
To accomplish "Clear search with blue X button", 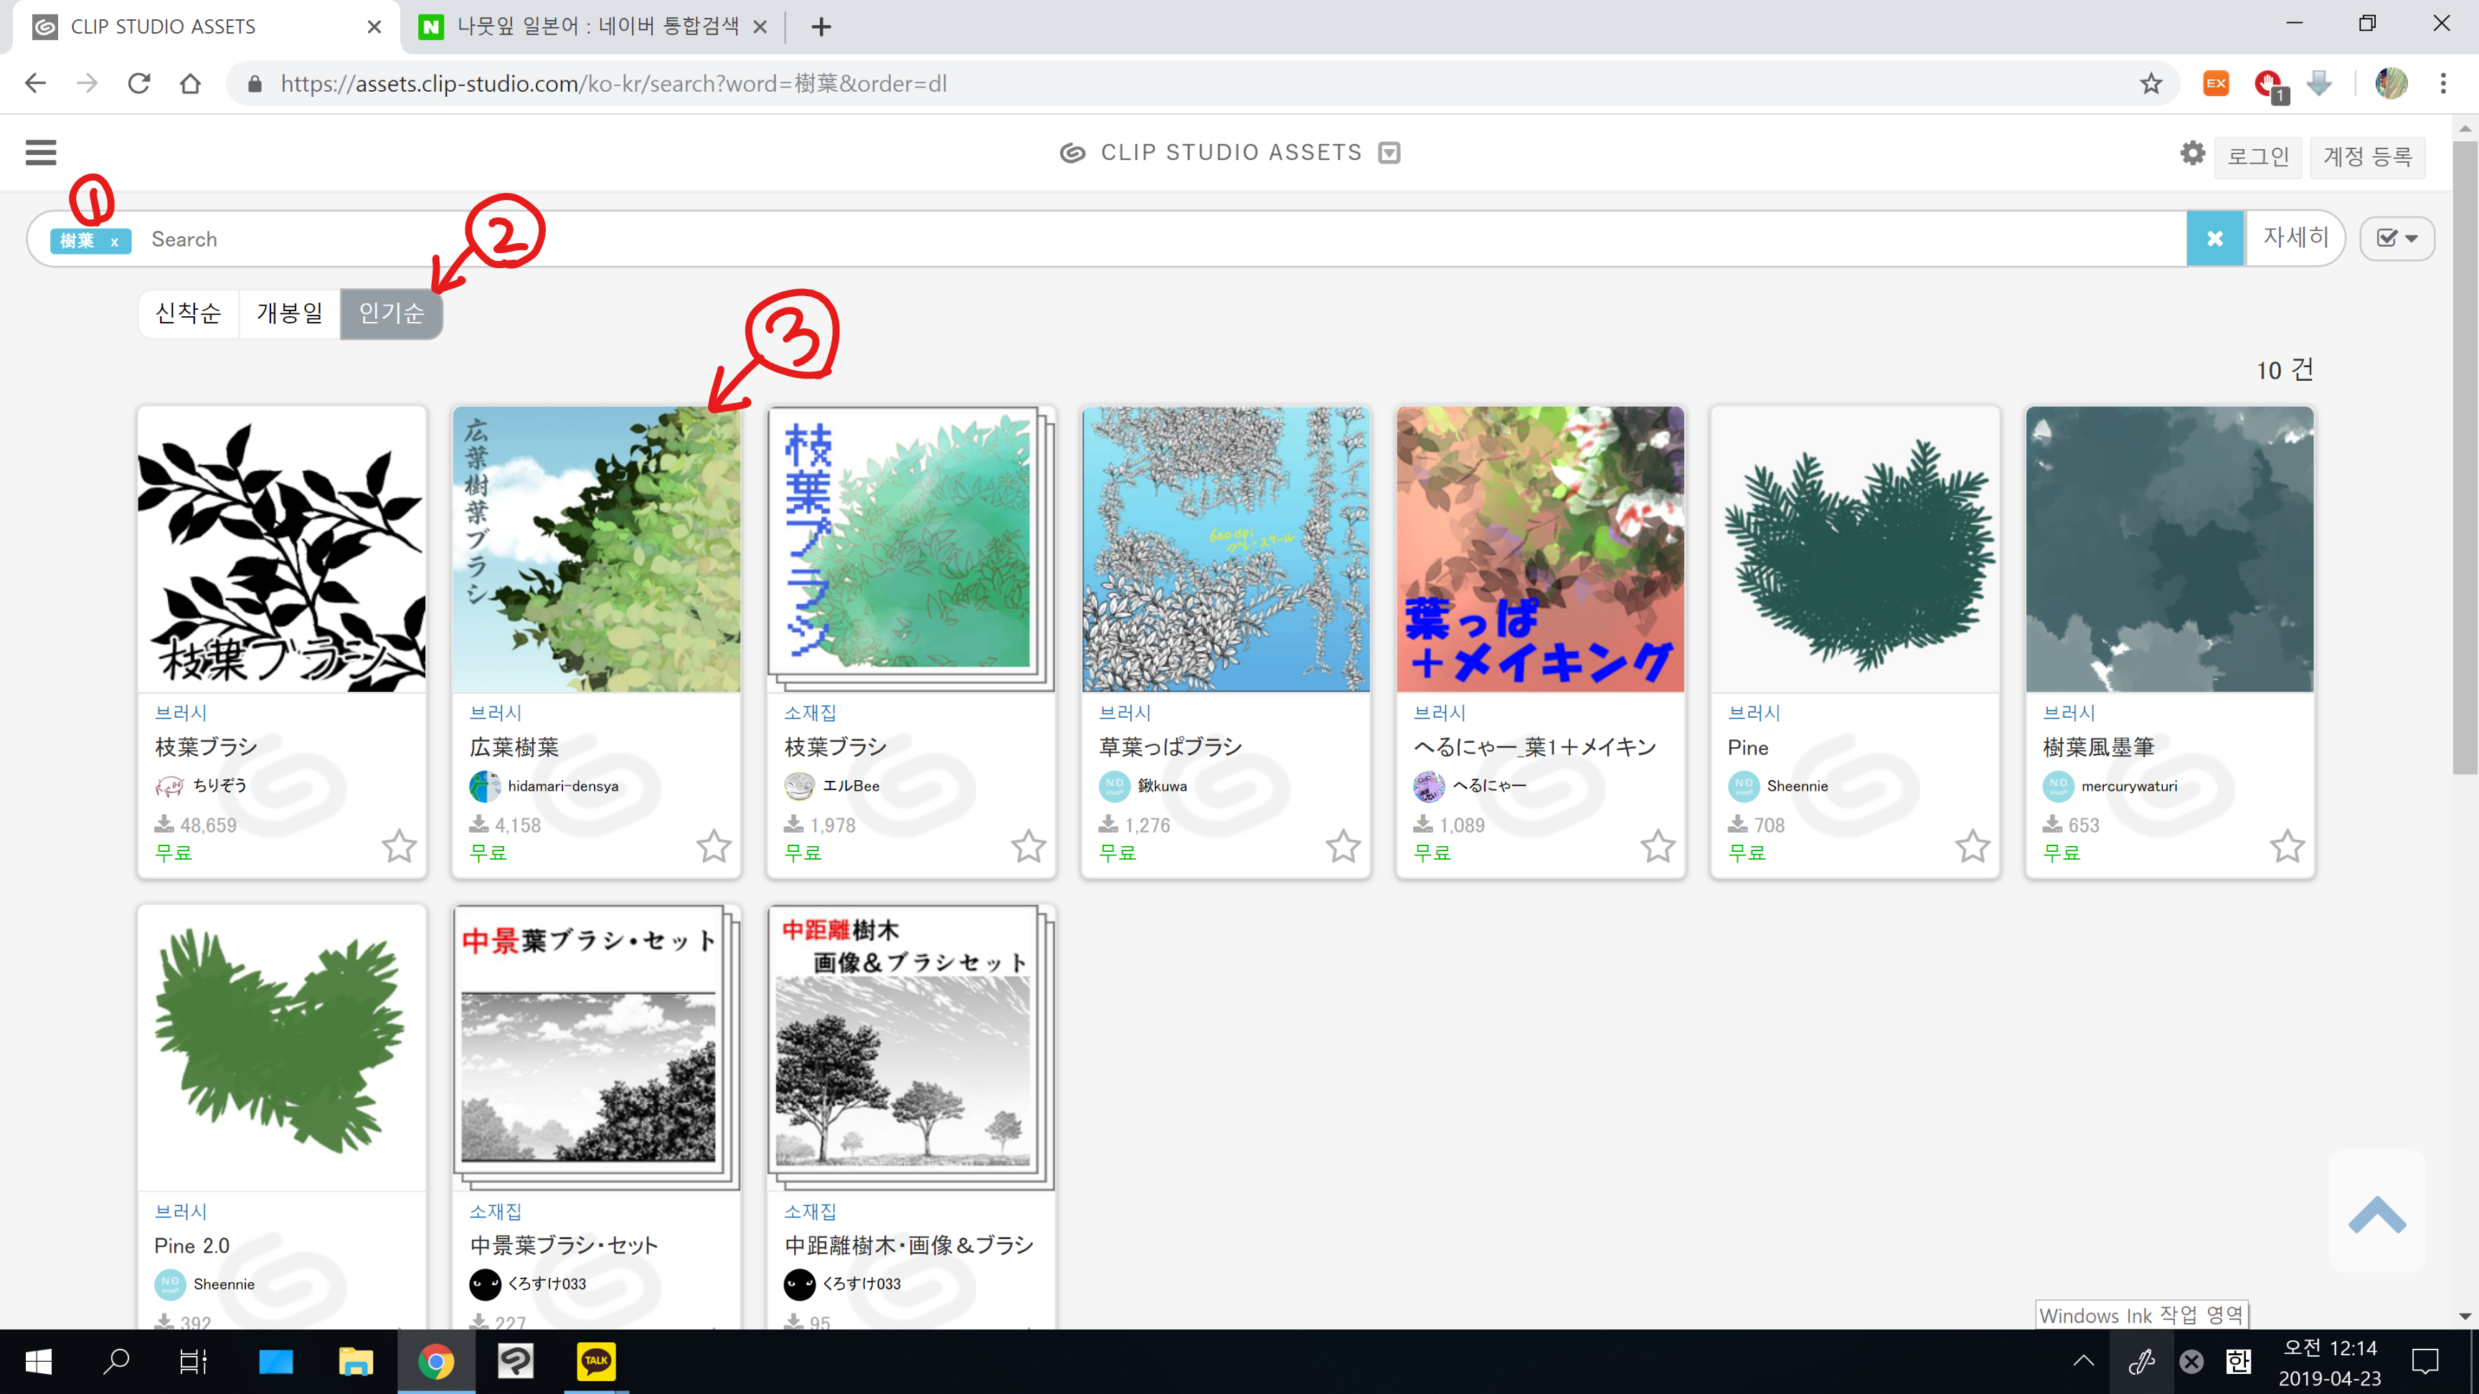I will point(2214,239).
